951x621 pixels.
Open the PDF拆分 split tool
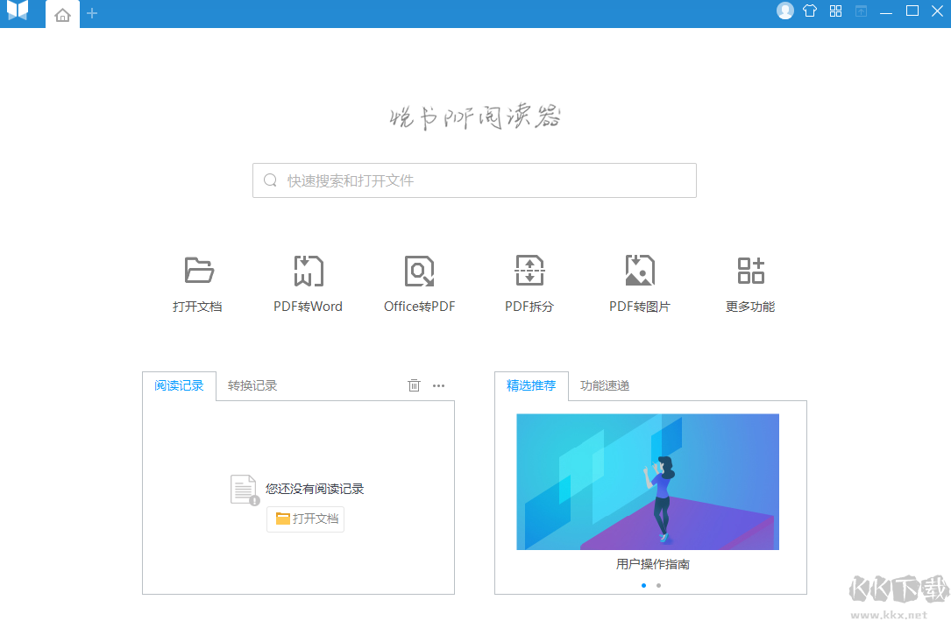pos(529,280)
